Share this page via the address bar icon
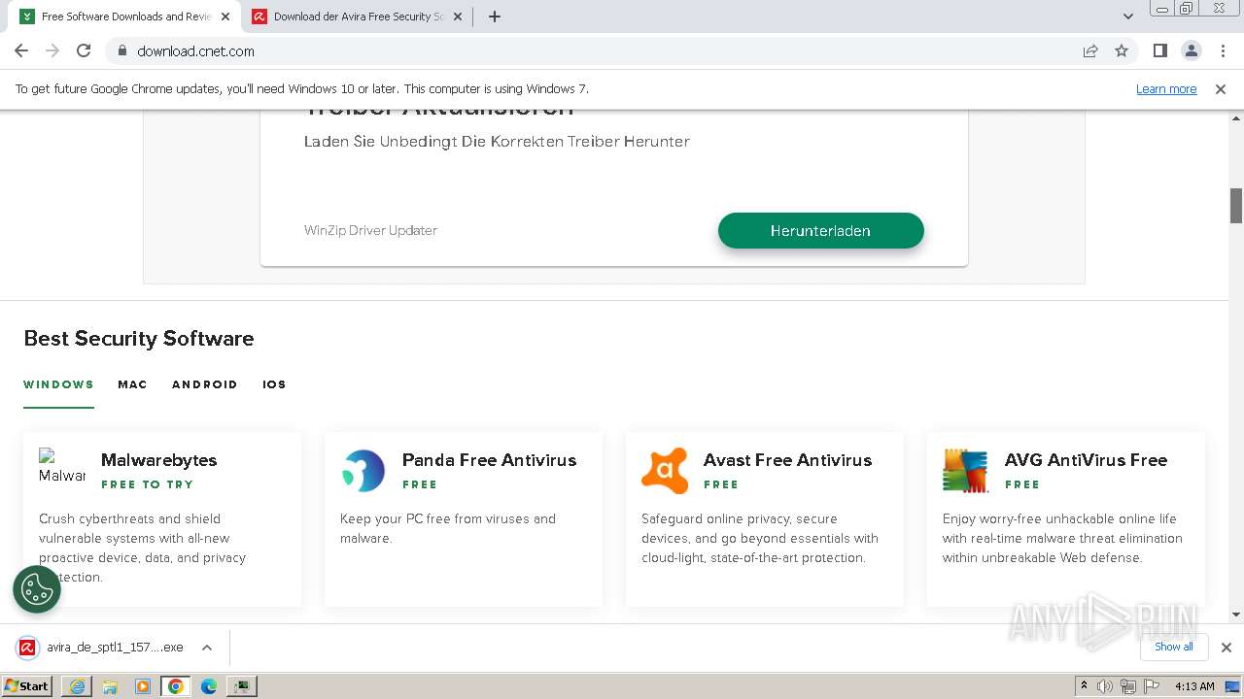The width and height of the screenshot is (1244, 699). 1090,50
